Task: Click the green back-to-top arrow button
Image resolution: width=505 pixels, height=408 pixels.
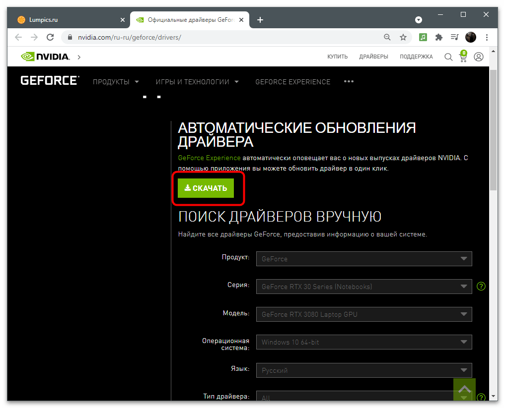Action: click(464, 390)
